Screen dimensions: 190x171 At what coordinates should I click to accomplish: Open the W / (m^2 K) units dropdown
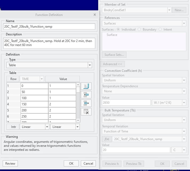tap(184, 103)
